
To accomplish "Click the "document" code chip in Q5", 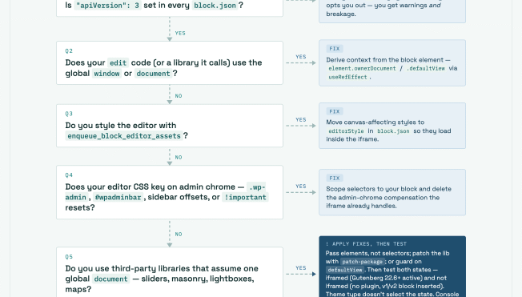I will (x=110, y=279).
